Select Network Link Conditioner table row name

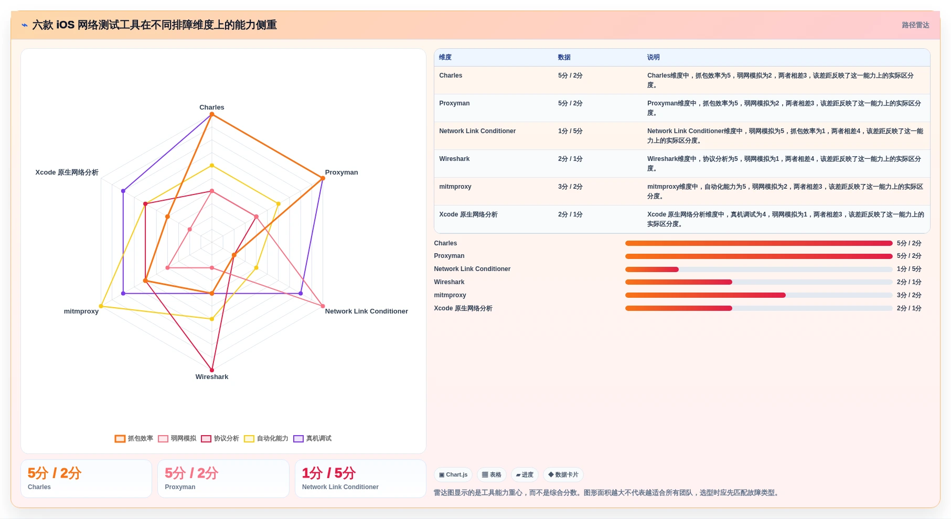point(477,131)
